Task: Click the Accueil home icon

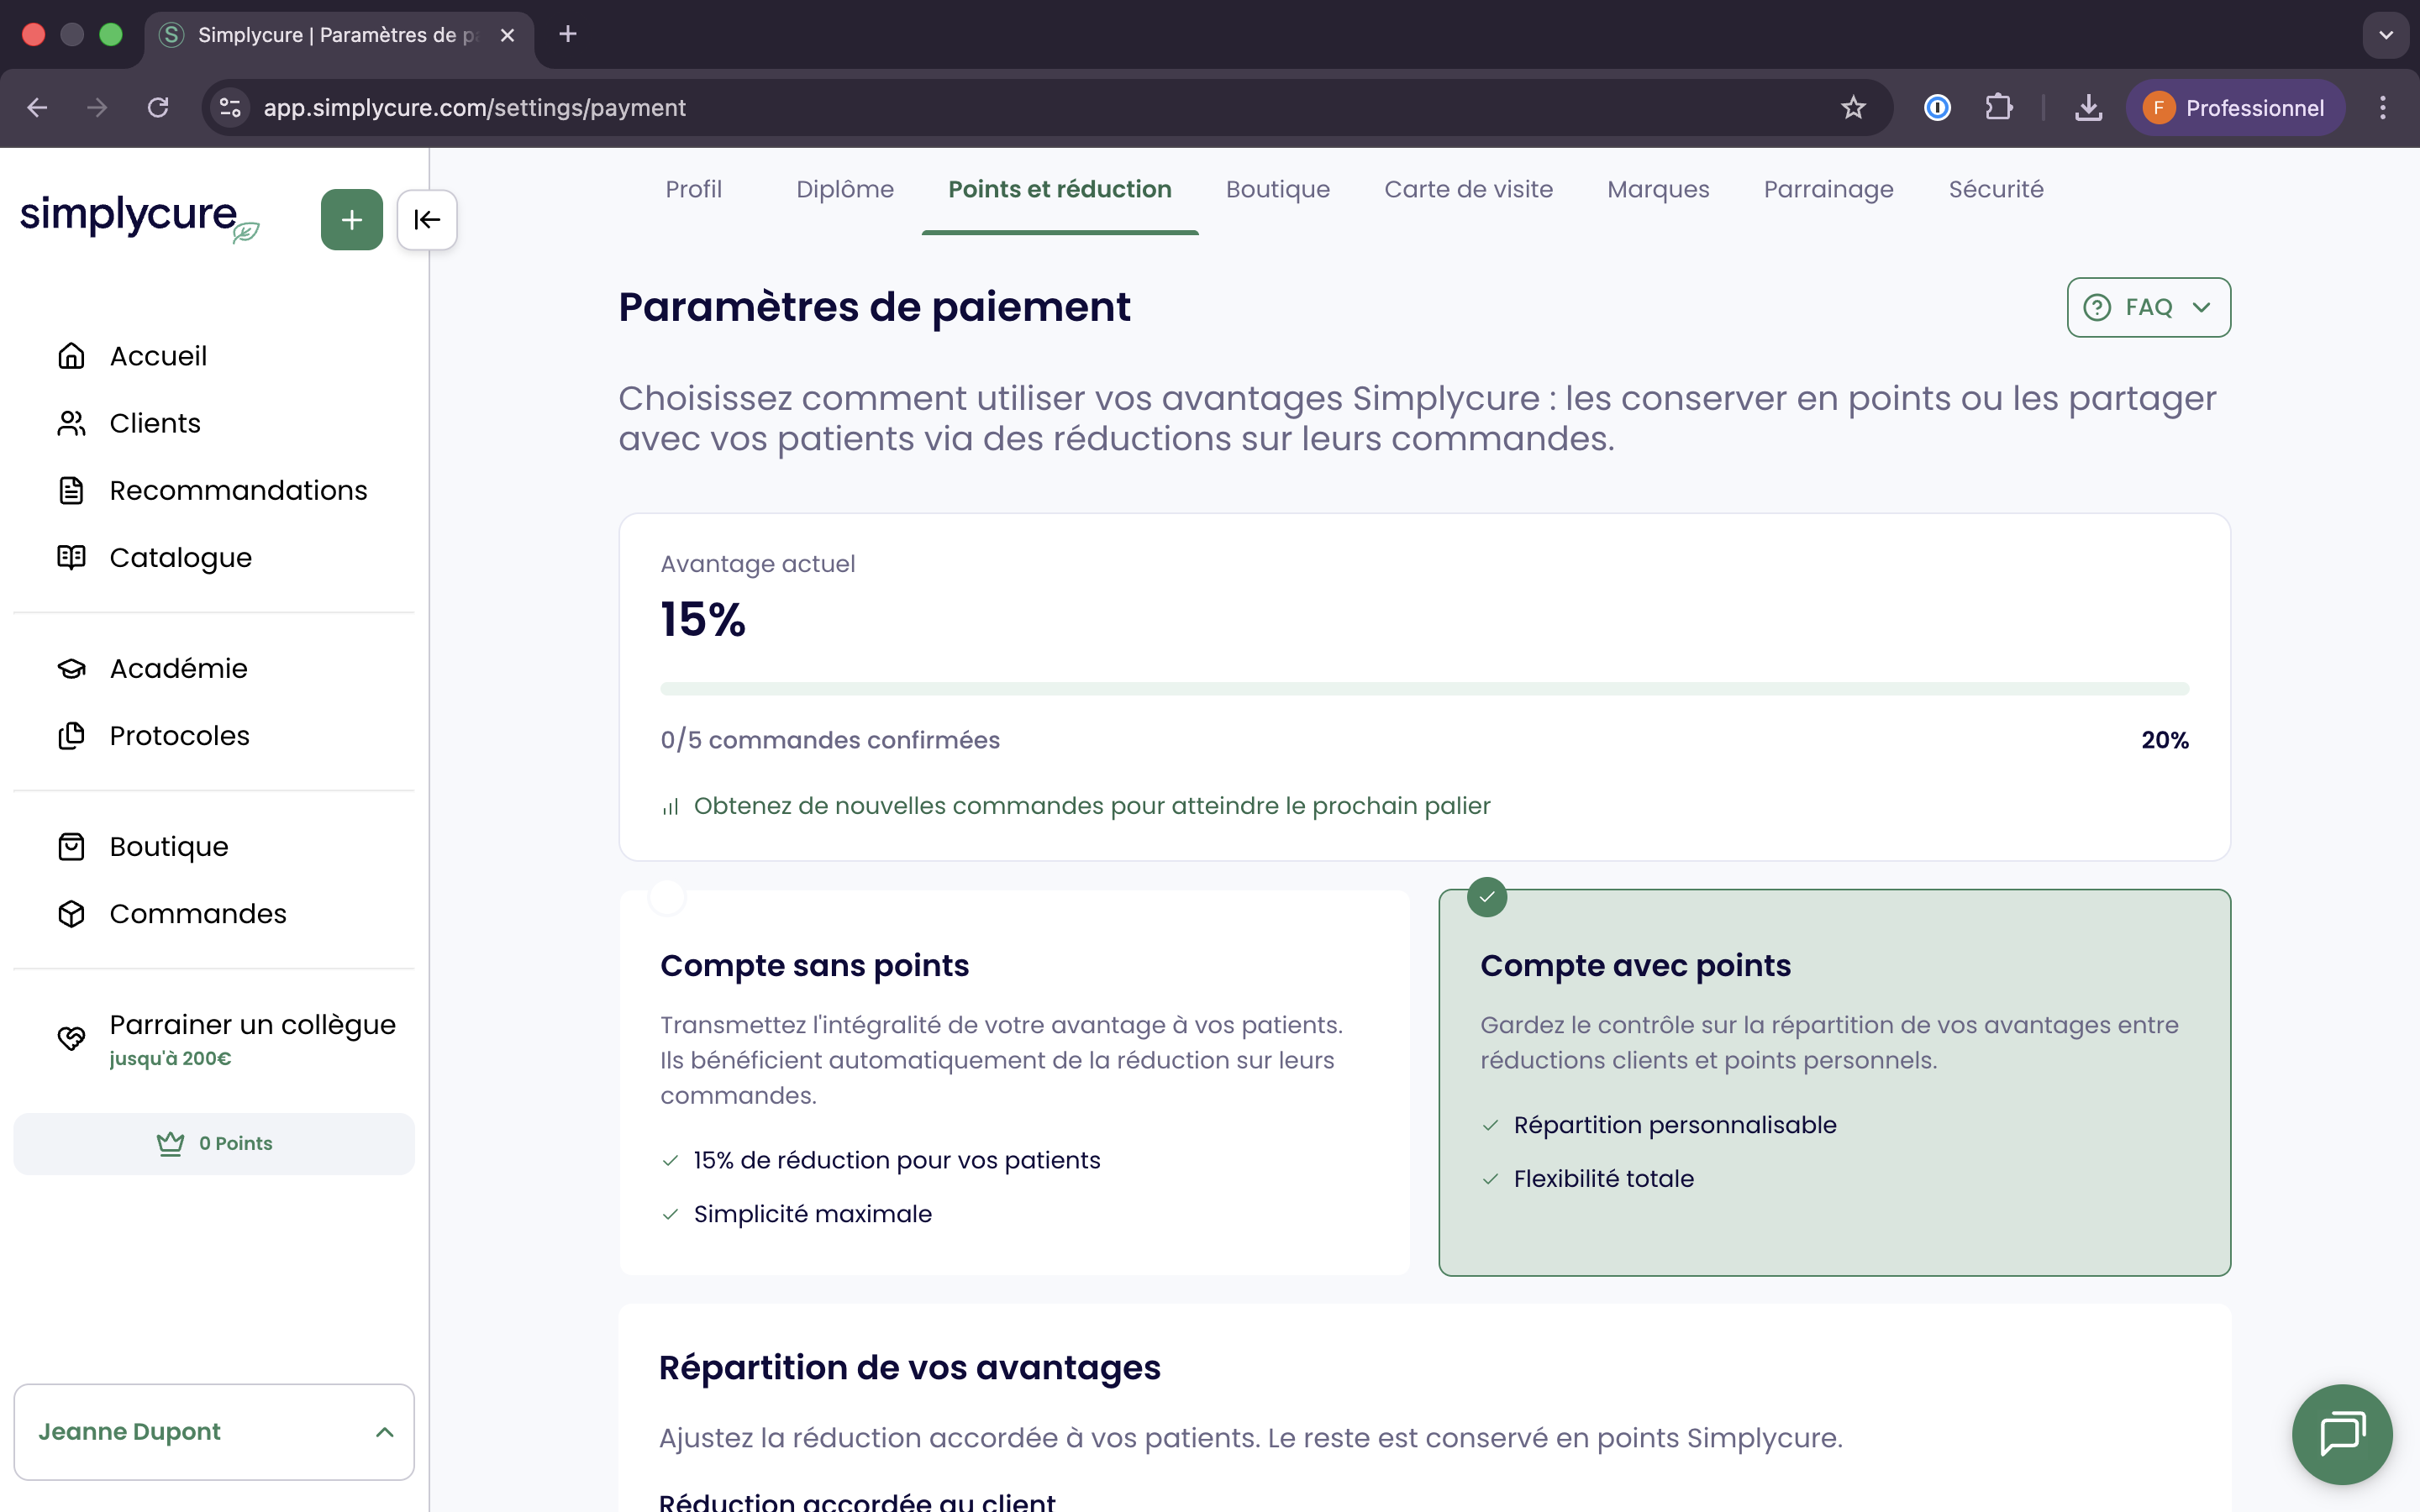Action: (x=71, y=356)
